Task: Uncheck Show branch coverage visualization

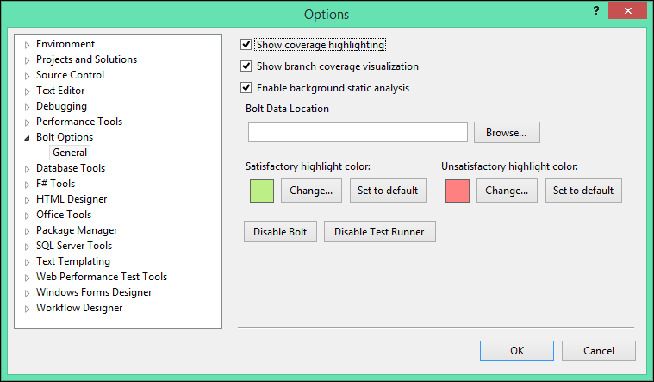Action: point(247,66)
